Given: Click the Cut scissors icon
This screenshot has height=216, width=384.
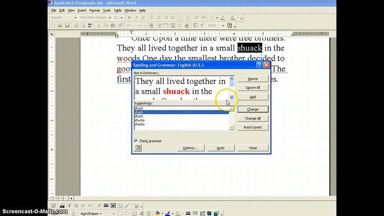Looking at the screenshot, I should click(x=99, y=25).
